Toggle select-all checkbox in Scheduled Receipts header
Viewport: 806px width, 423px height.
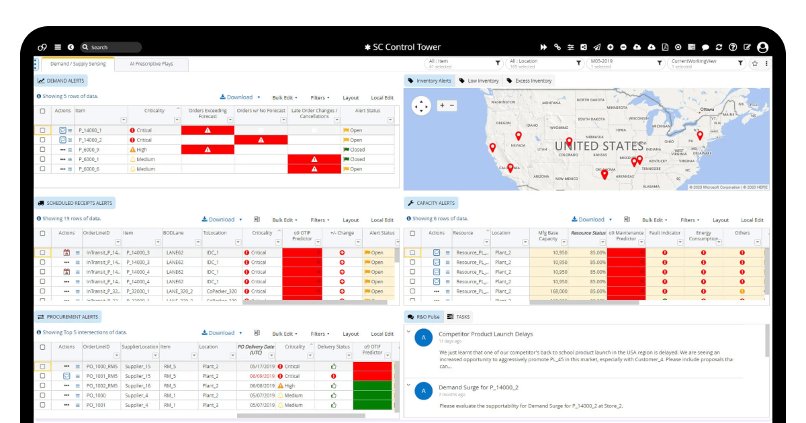[x=42, y=233]
